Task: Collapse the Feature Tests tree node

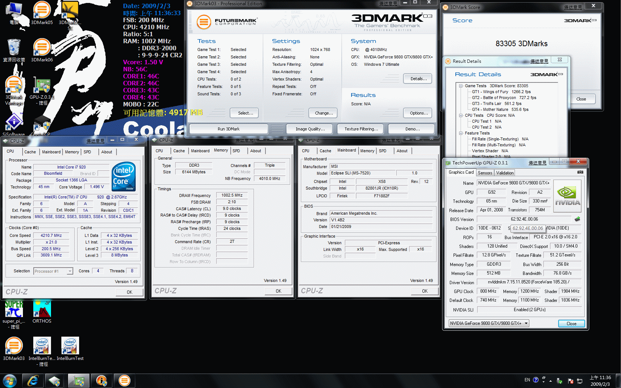Action: point(461,133)
